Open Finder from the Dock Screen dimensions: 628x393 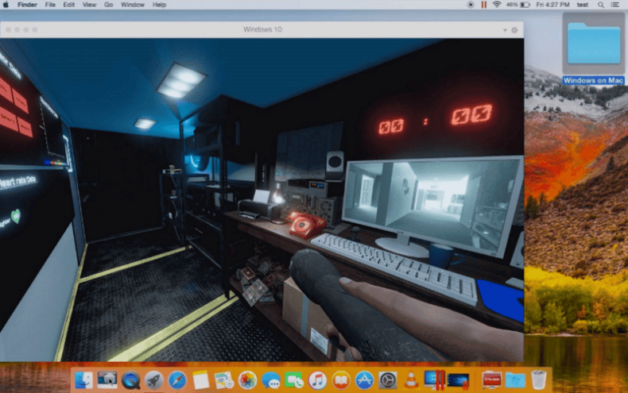(83, 380)
